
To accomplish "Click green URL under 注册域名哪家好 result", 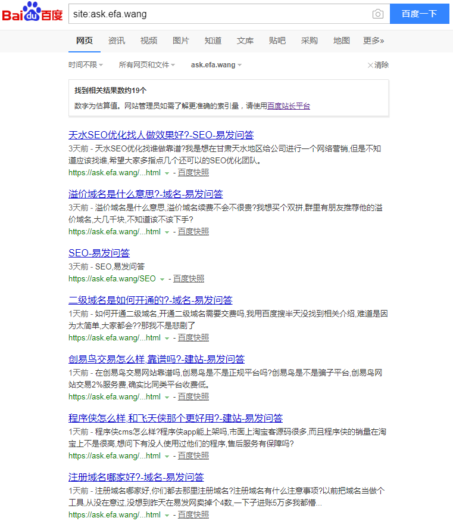I will point(114,515).
